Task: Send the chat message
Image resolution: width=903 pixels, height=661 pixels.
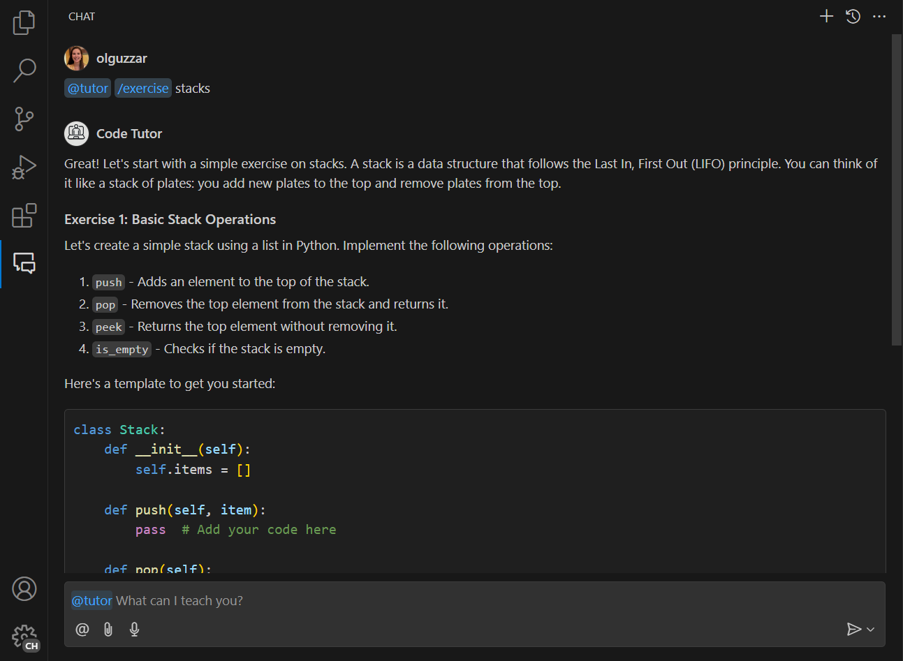Action: click(x=853, y=629)
